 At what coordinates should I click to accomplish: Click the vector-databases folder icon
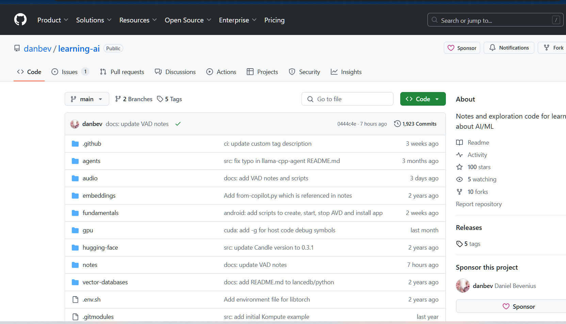point(75,282)
